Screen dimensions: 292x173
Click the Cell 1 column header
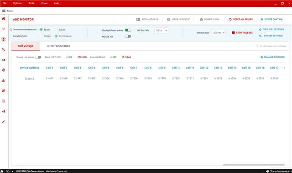50,68
